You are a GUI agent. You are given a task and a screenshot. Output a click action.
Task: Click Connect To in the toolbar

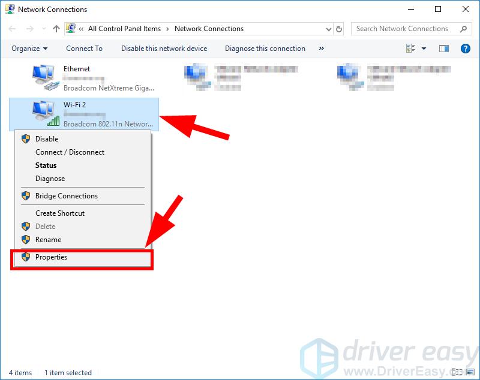pyautogui.click(x=84, y=49)
